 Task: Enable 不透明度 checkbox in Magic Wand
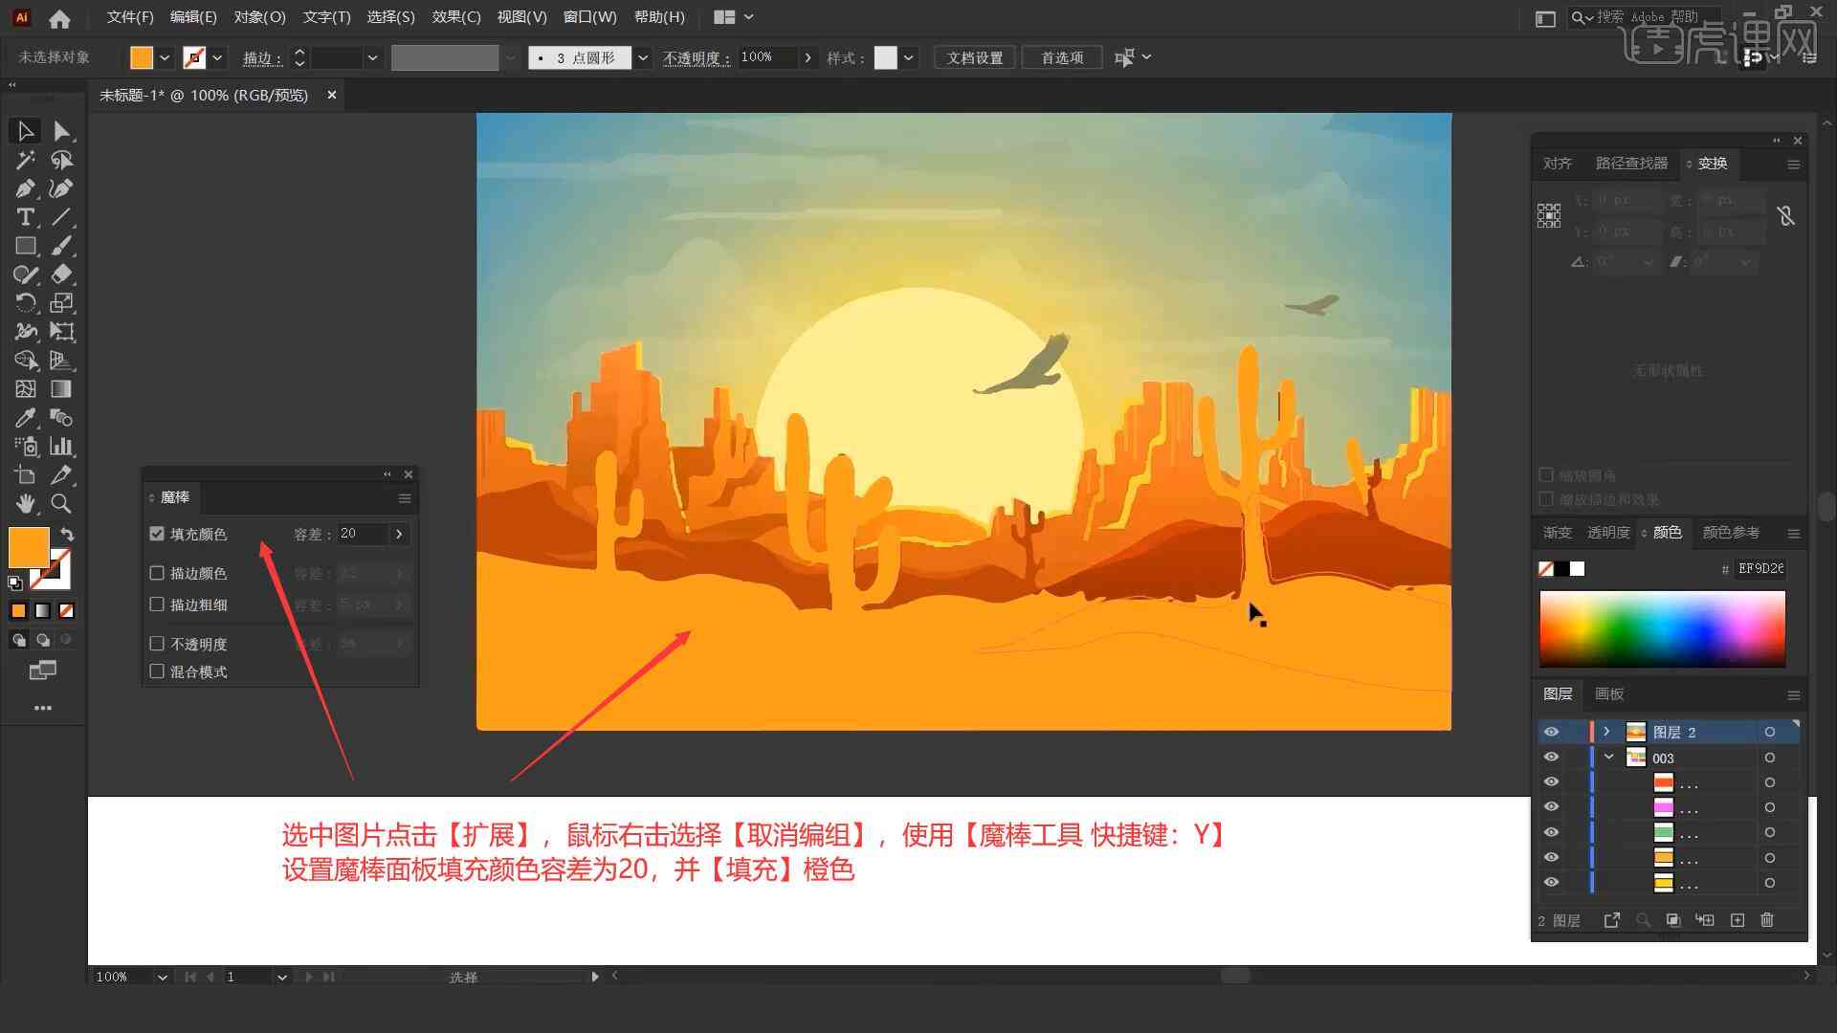(x=158, y=644)
